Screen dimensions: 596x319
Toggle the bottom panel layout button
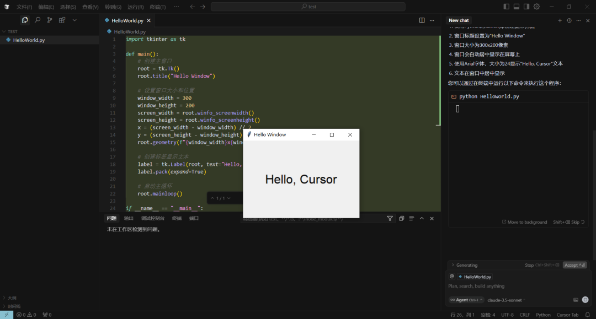(517, 7)
